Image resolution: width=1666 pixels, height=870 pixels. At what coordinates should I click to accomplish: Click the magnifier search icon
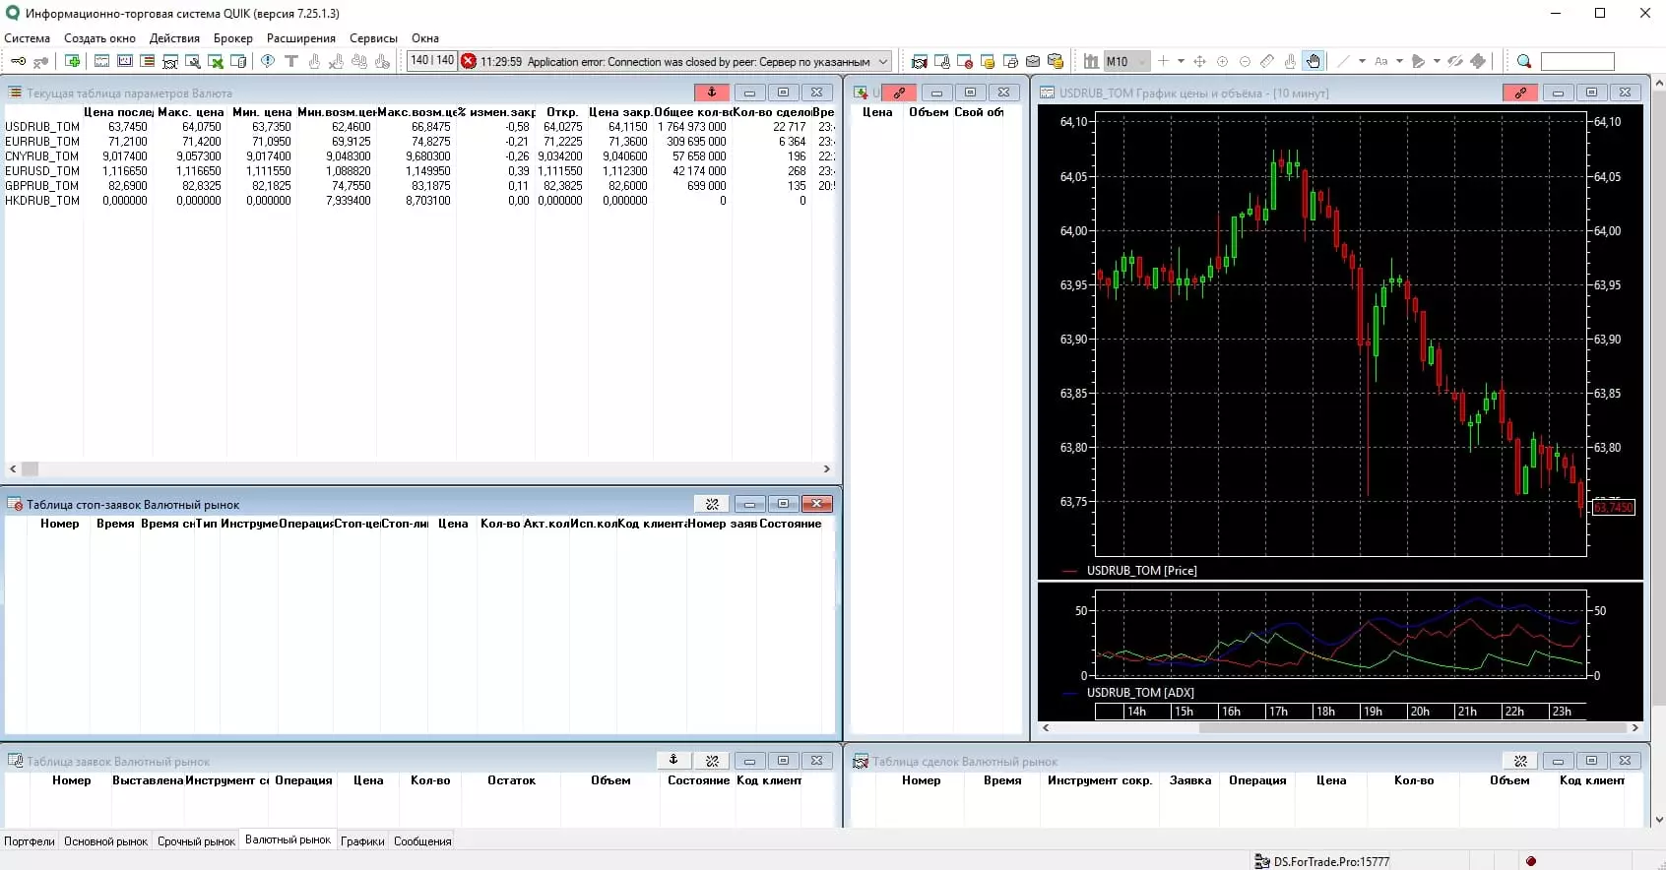click(x=1524, y=61)
